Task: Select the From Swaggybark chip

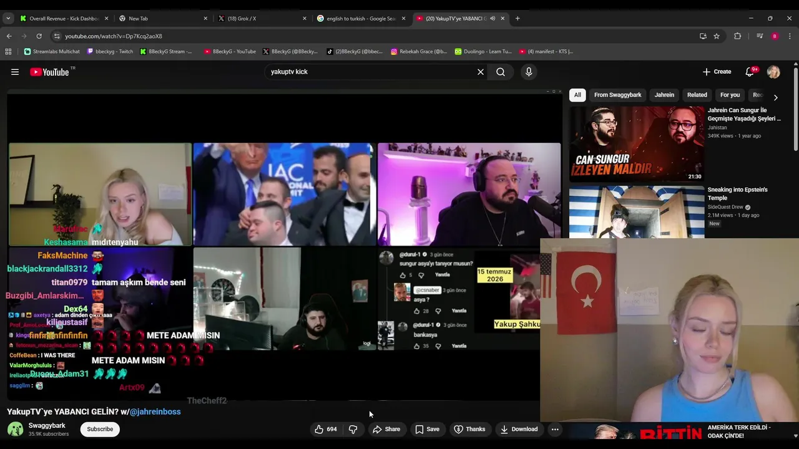Action: click(x=617, y=95)
